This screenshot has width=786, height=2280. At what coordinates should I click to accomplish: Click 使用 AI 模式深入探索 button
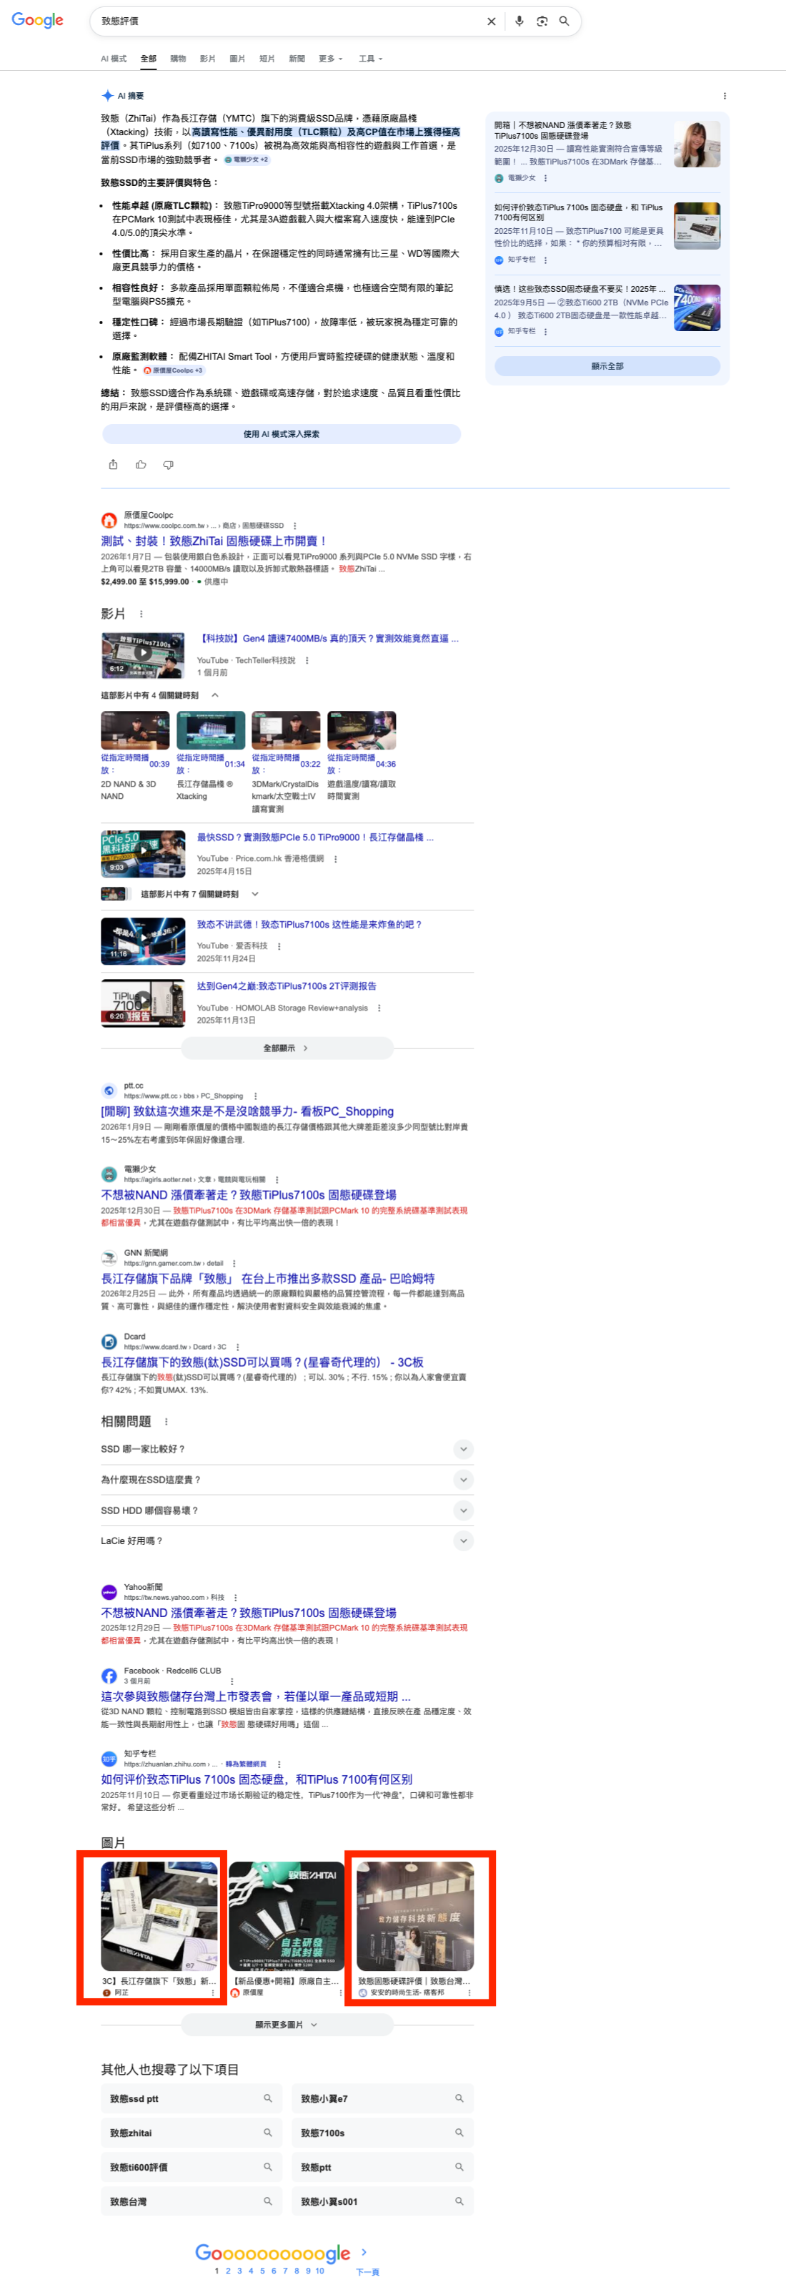(281, 433)
